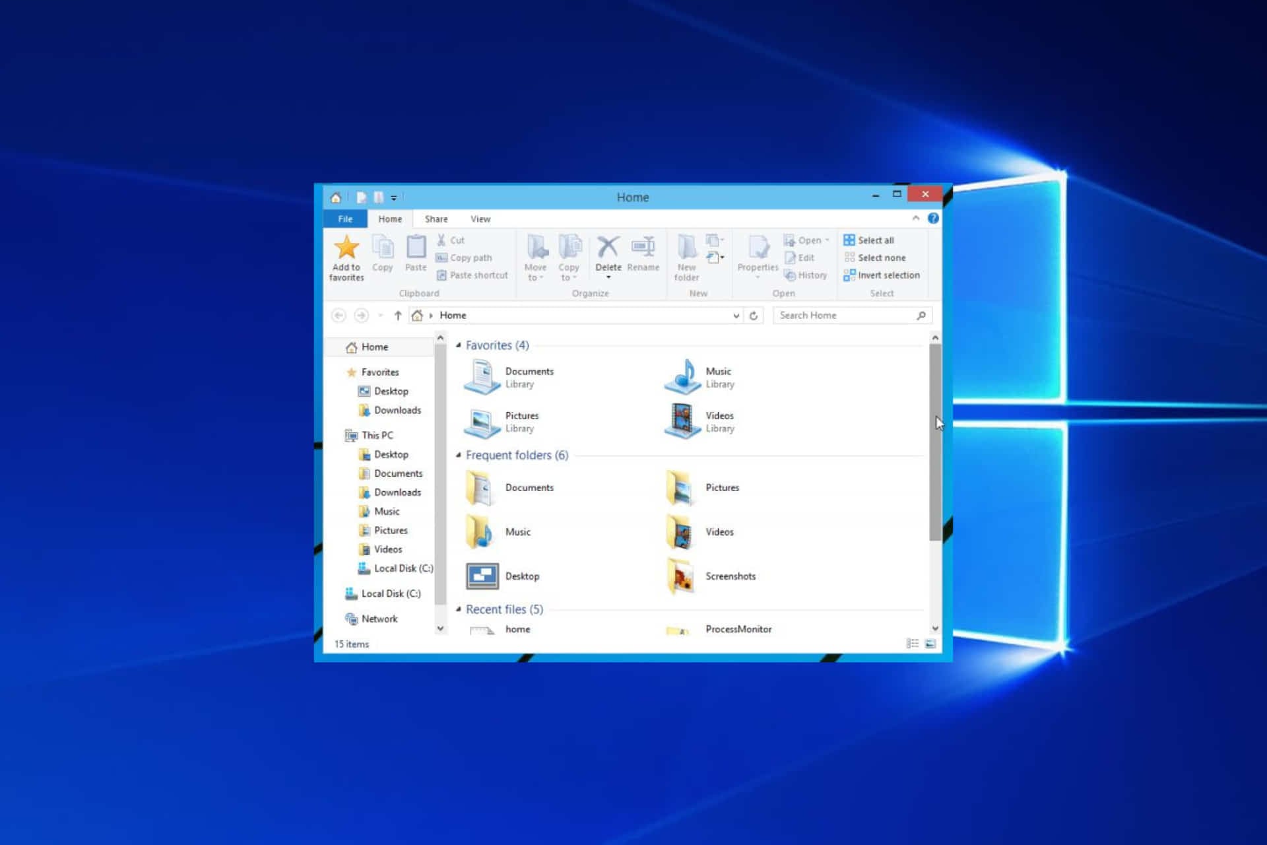This screenshot has width=1267, height=845.
Task: Switch to the View tab
Action: point(480,219)
